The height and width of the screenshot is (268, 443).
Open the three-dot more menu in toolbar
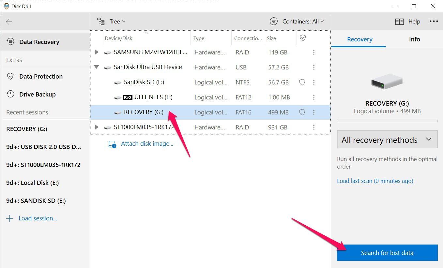[x=434, y=22]
